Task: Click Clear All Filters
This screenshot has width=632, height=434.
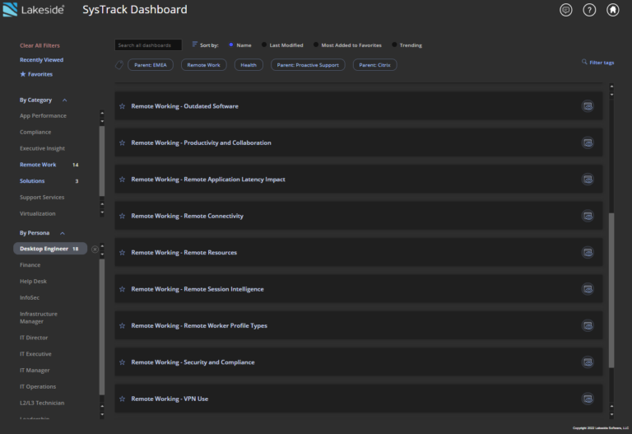Action: (x=39, y=45)
